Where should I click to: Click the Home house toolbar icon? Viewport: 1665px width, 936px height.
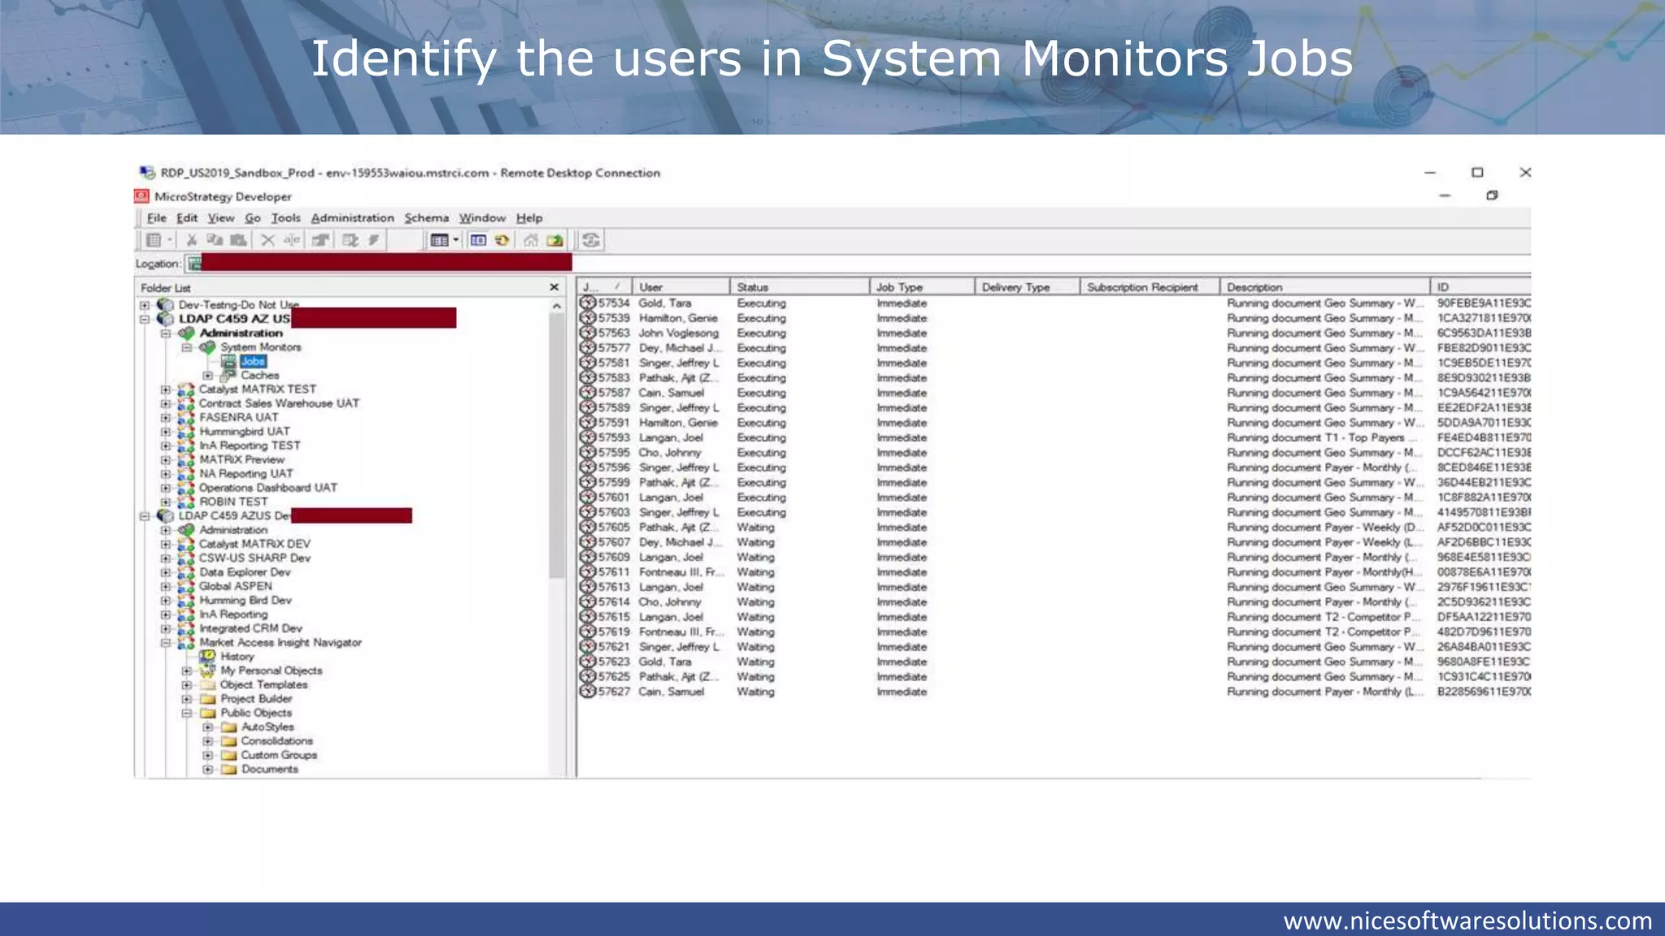click(531, 240)
